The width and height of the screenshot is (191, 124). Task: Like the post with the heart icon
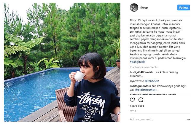(x=132, y=100)
